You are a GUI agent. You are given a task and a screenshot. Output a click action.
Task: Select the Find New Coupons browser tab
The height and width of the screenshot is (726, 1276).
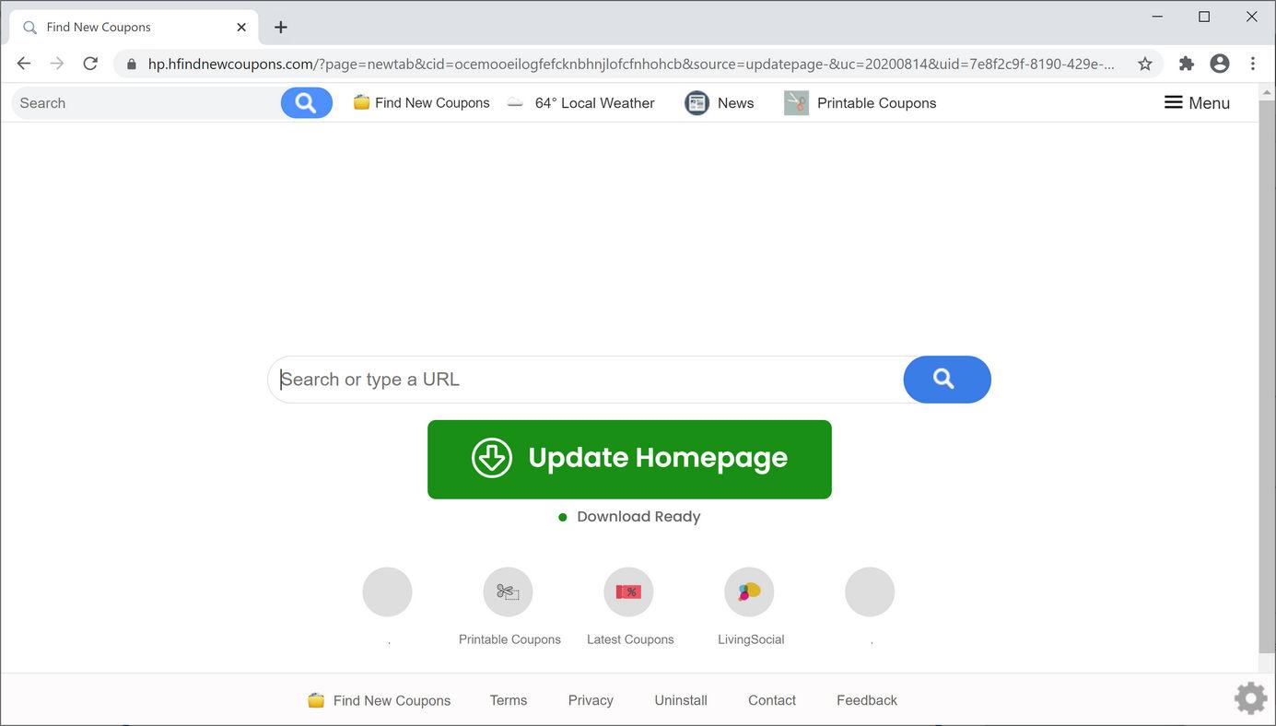pos(135,28)
